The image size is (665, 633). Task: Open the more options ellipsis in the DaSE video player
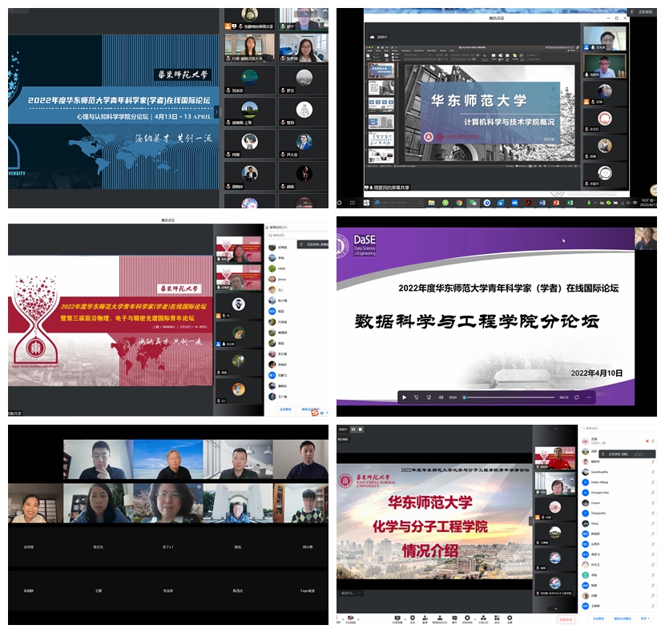pos(589,397)
